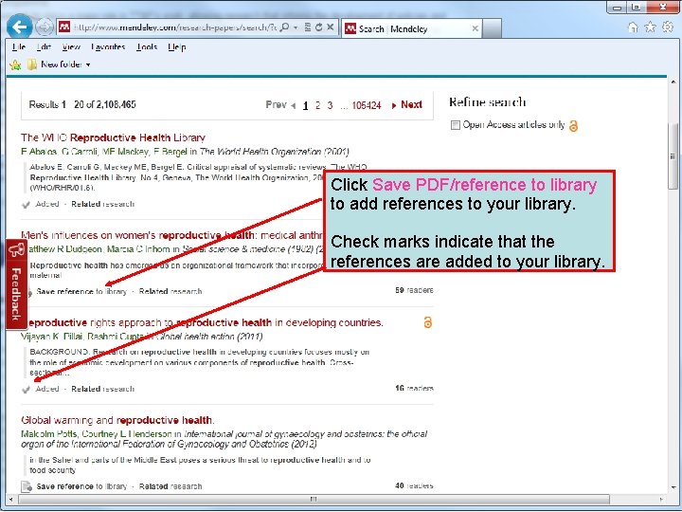This screenshot has height=512, width=682.
Task: Click the Prev page link
Action: tap(280, 105)
